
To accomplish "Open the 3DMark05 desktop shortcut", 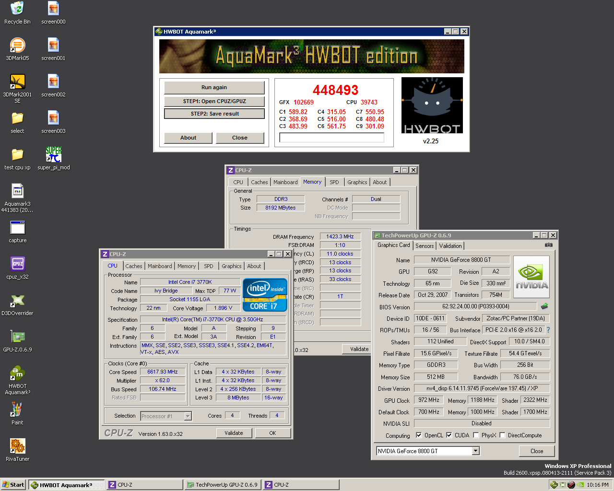I will (17, 49).
